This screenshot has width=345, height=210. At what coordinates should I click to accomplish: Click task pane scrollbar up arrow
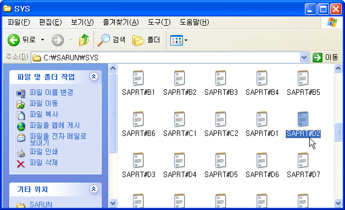113,69
